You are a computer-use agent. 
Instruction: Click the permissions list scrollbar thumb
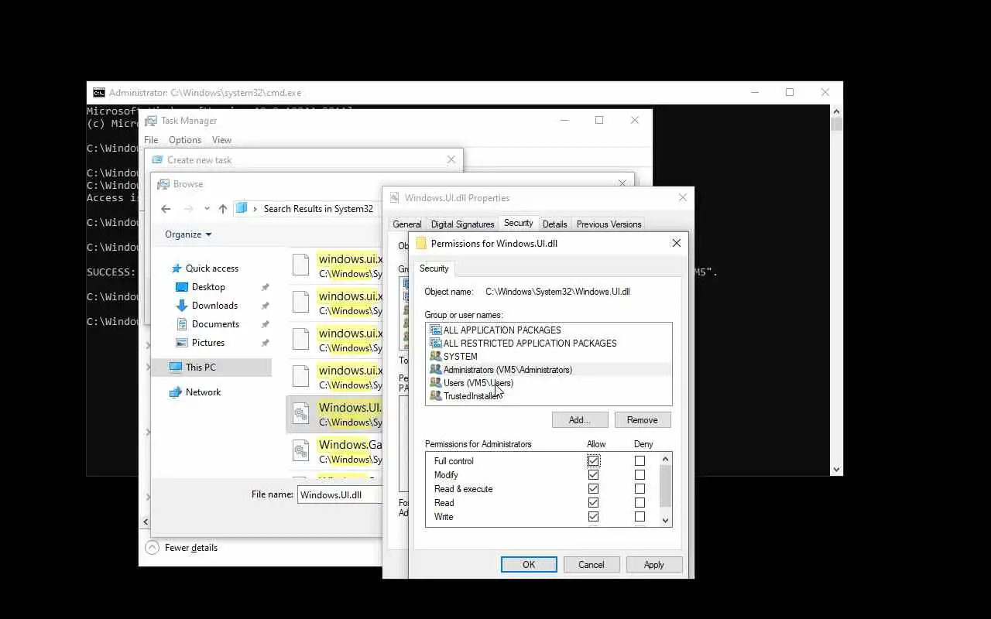(x=665, y=485)
